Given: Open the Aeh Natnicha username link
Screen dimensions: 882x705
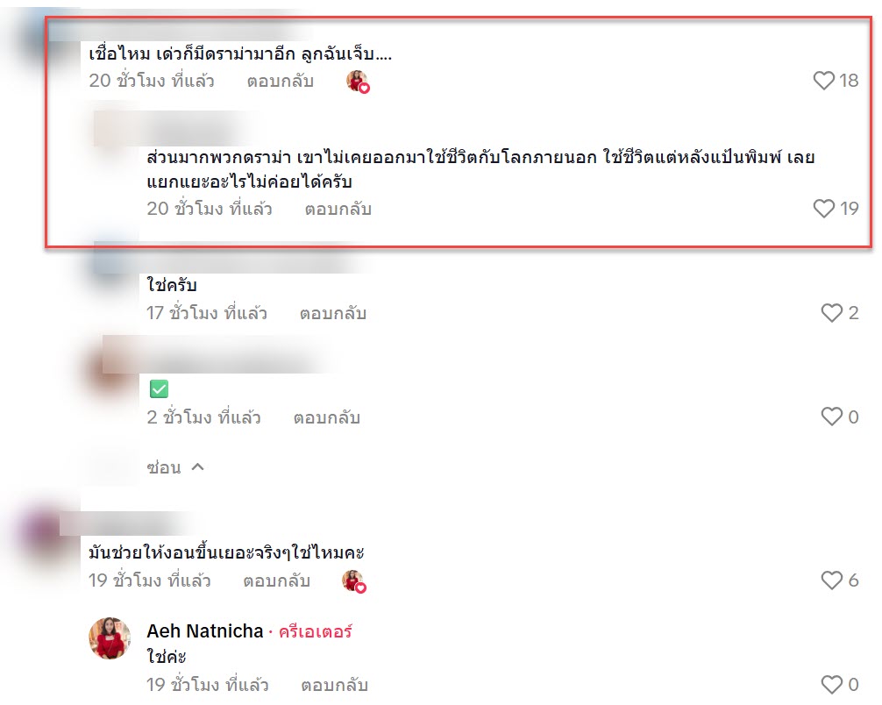Looking at the screenshot, I should [205, 631].
